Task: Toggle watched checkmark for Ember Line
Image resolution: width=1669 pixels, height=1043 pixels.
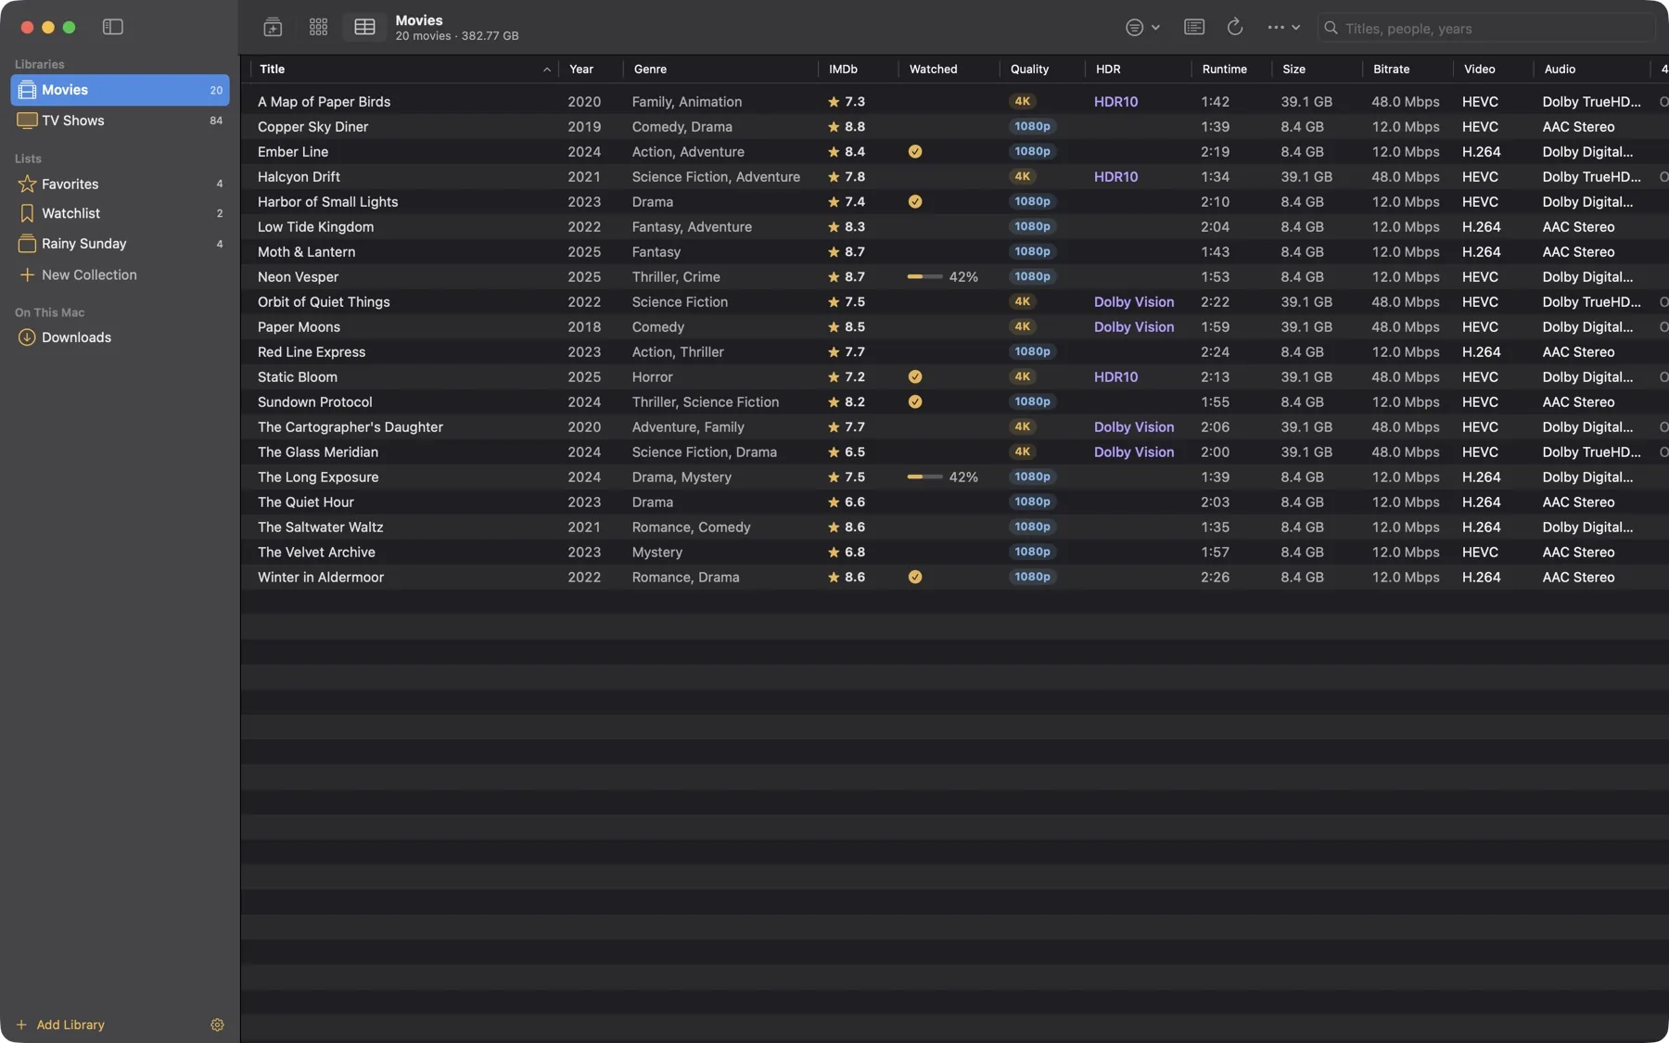Action: pos(915,152)
